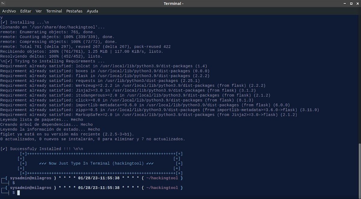This screenshot has height=199, width=361.
Task: Click the terminal window icon in title bar
Action: tap(3, 3)
